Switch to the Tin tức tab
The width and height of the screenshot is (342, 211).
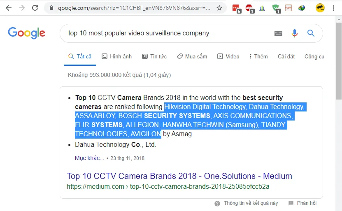coord(154,56)
